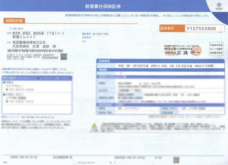The height and width of the screenshot is (165, 228).
Task: Click the 住所 field label
Action: (9, 33)
